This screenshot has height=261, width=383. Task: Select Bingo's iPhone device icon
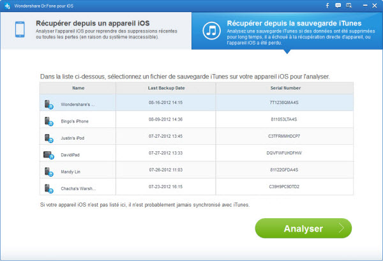tap(49, 121)
